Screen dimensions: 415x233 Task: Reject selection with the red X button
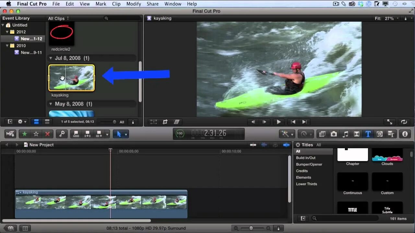point(47,134)
